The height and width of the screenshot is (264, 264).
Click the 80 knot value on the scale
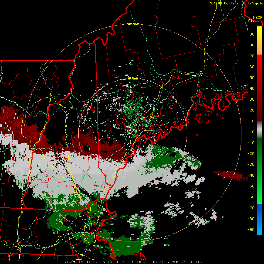click(252, 45)
